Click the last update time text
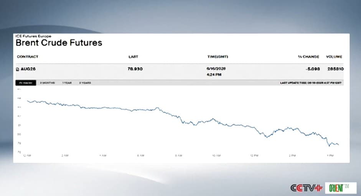Screen dimensions: 361x196 pos(311,83)
